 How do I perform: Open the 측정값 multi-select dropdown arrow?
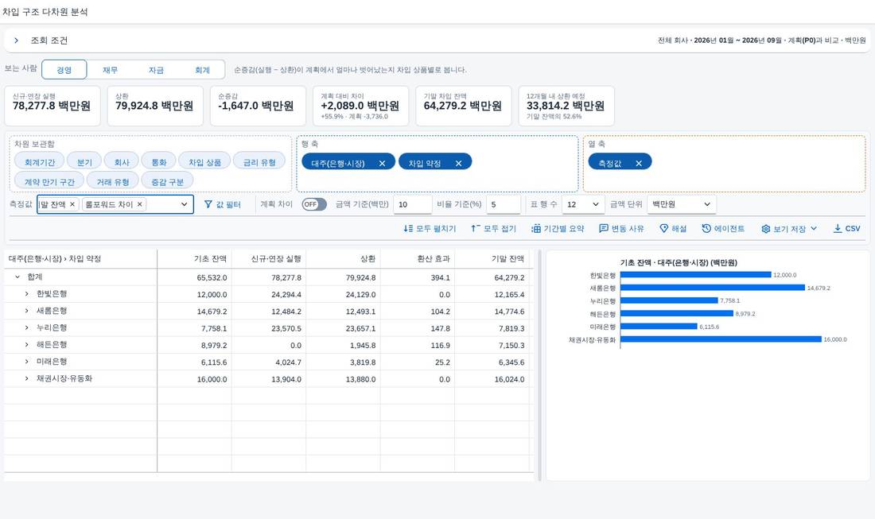click(185, 204)
